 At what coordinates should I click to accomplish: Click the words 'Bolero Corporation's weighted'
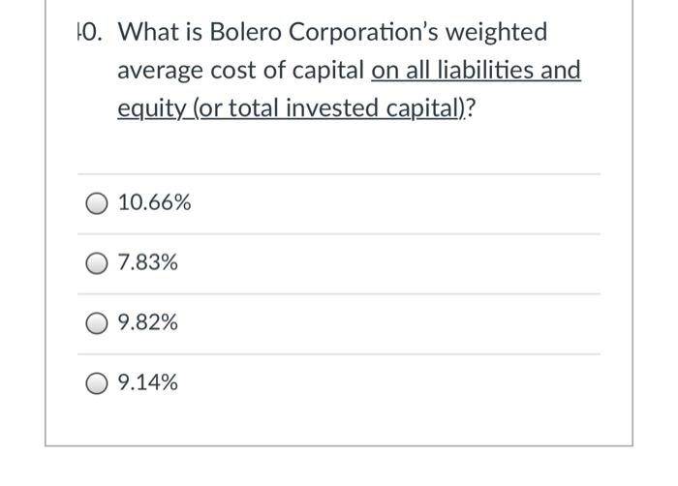click(x=379, y=32)
